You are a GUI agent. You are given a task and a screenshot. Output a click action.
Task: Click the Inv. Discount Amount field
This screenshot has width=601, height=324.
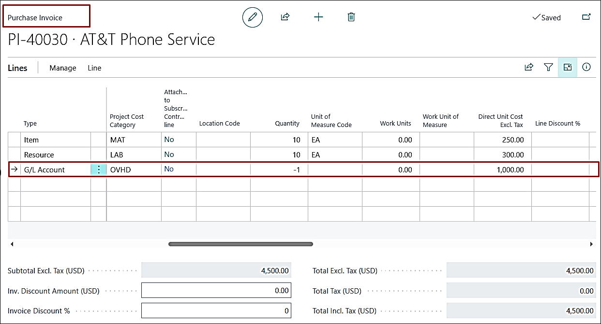(216, 291)
